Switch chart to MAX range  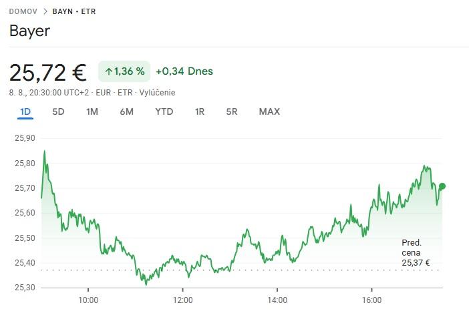tap(269, 111)
